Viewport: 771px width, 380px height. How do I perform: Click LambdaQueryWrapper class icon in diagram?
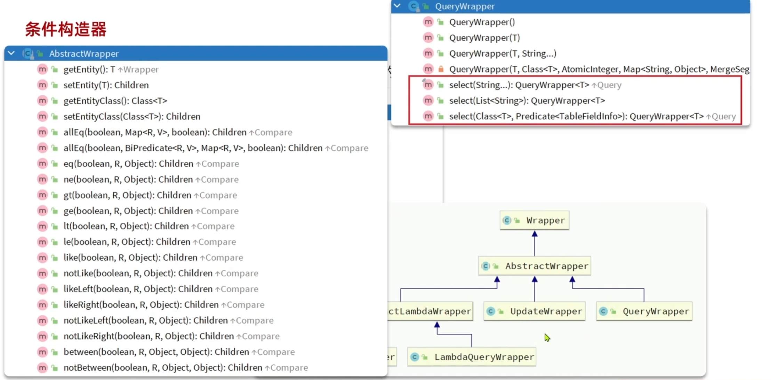(x=415, y=357)
